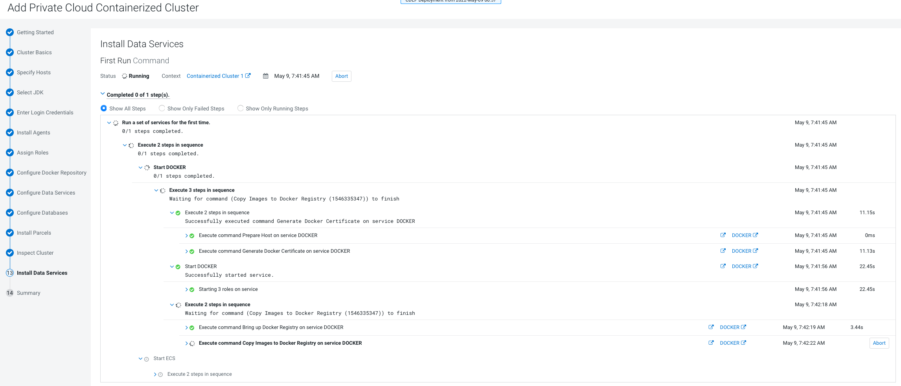This screenshot has width=901, height=386.
Task: Collapse the Start ECS step
Action: [140, 358]
